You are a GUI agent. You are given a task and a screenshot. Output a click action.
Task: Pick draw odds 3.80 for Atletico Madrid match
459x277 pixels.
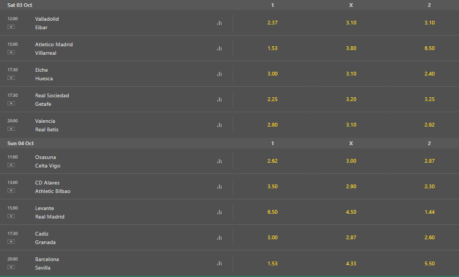[x=351, y=48]
